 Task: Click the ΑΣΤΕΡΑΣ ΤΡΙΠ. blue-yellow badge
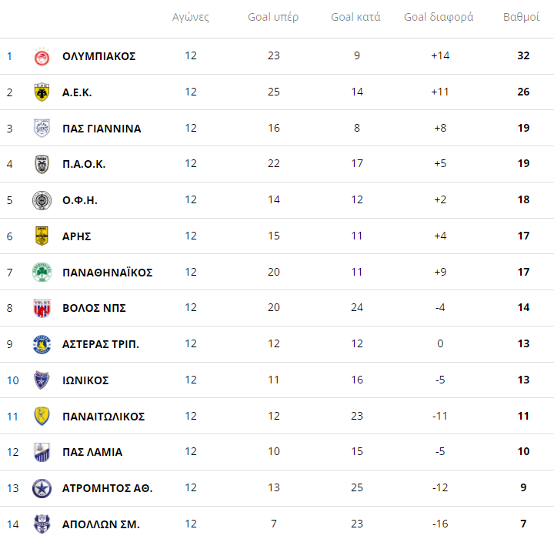[x=42, y=344]
